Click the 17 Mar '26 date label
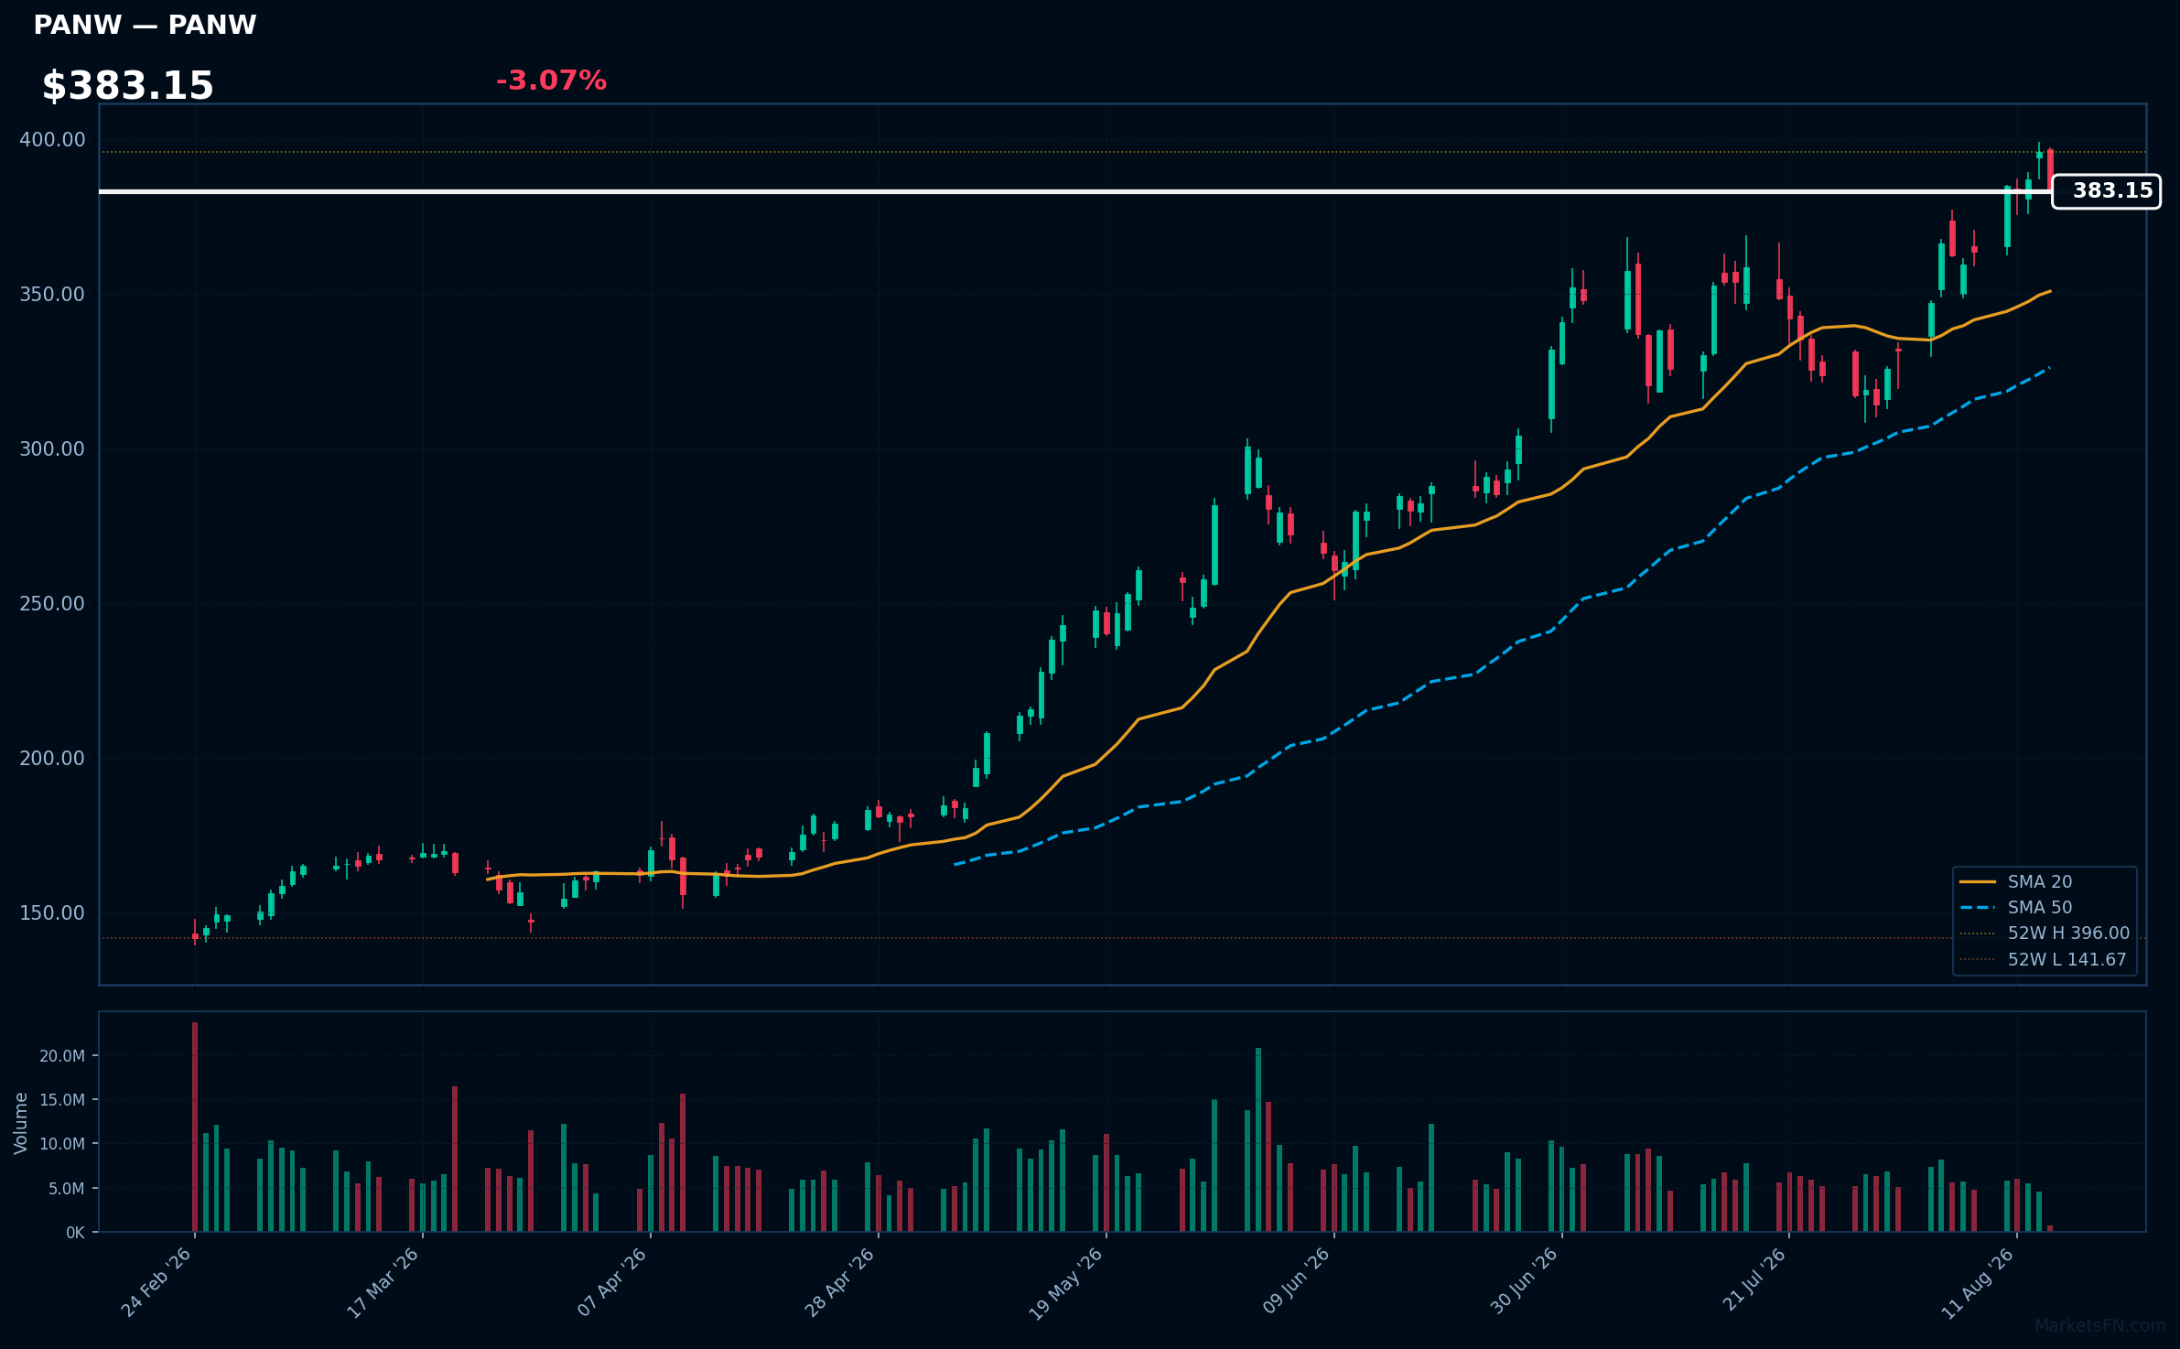The height and width of the screenshot is (1349, 2180). point(383,1283)
